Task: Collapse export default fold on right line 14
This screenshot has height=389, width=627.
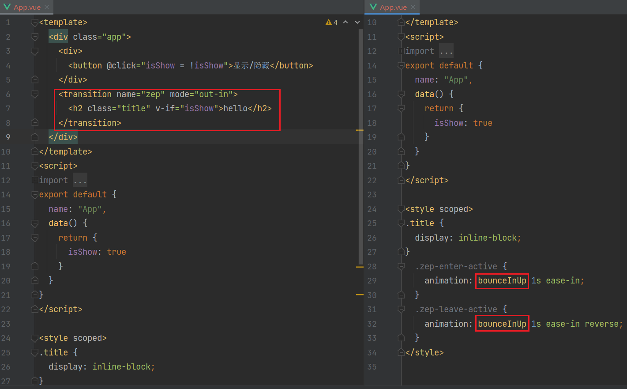Action: pos(401,65)
